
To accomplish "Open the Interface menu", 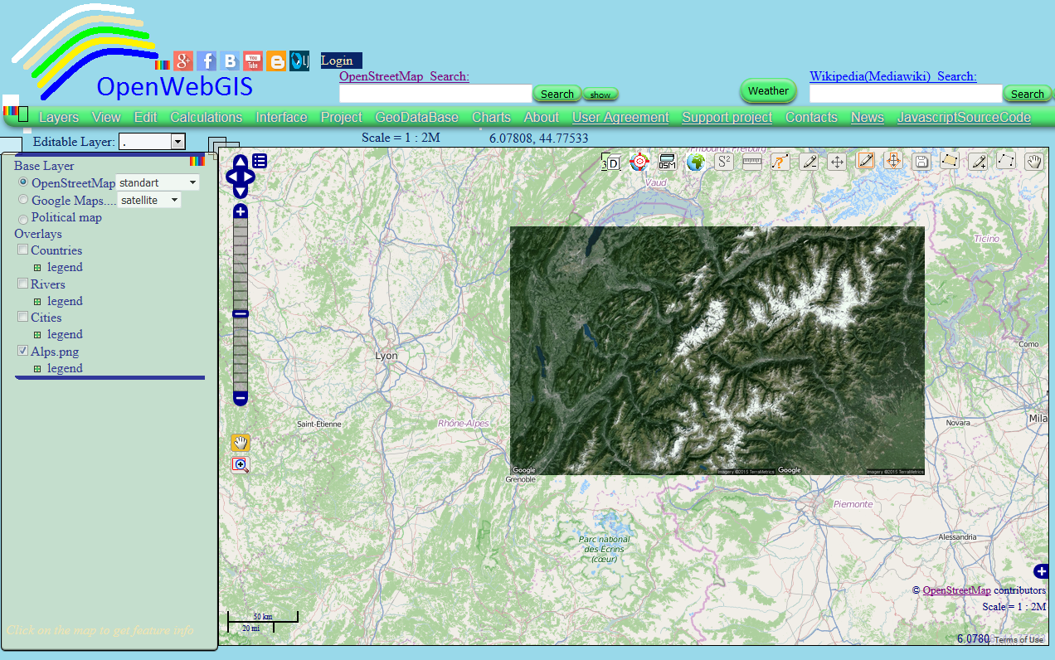I will tap(281, 117).
